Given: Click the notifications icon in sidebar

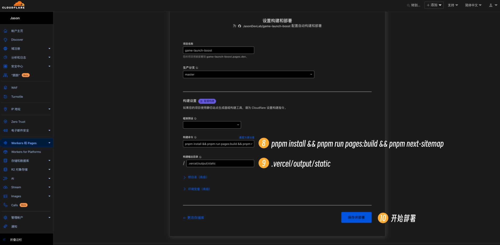Looking at the screenshot, I should 5,226.
